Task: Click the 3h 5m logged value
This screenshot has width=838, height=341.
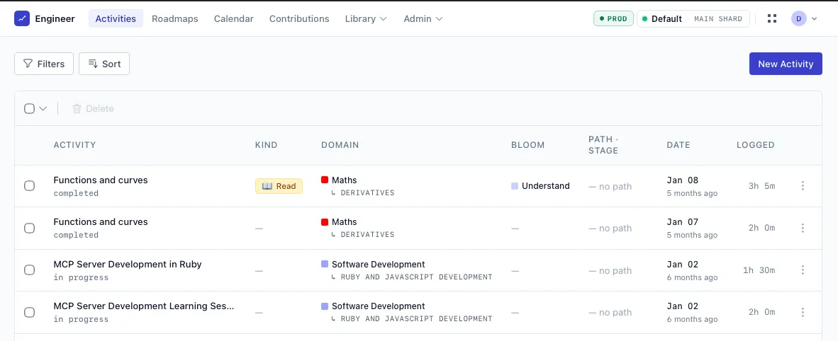Action: (761, 185)
